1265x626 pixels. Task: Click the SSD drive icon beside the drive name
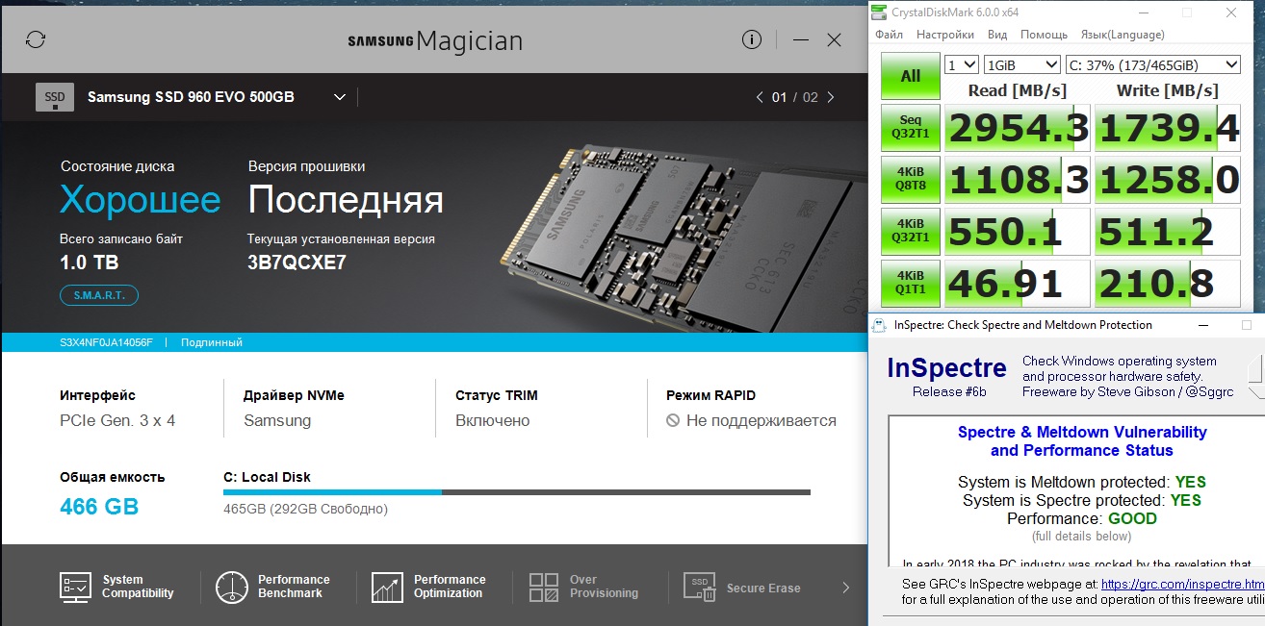(x=55, y=97)
